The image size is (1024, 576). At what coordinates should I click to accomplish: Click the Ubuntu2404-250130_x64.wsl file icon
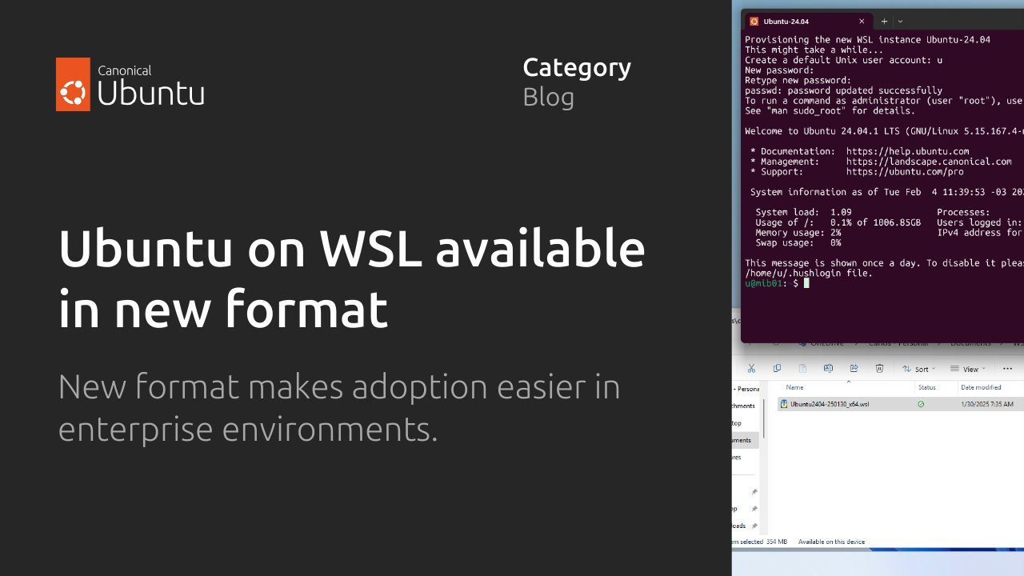(x=784, y=404)
